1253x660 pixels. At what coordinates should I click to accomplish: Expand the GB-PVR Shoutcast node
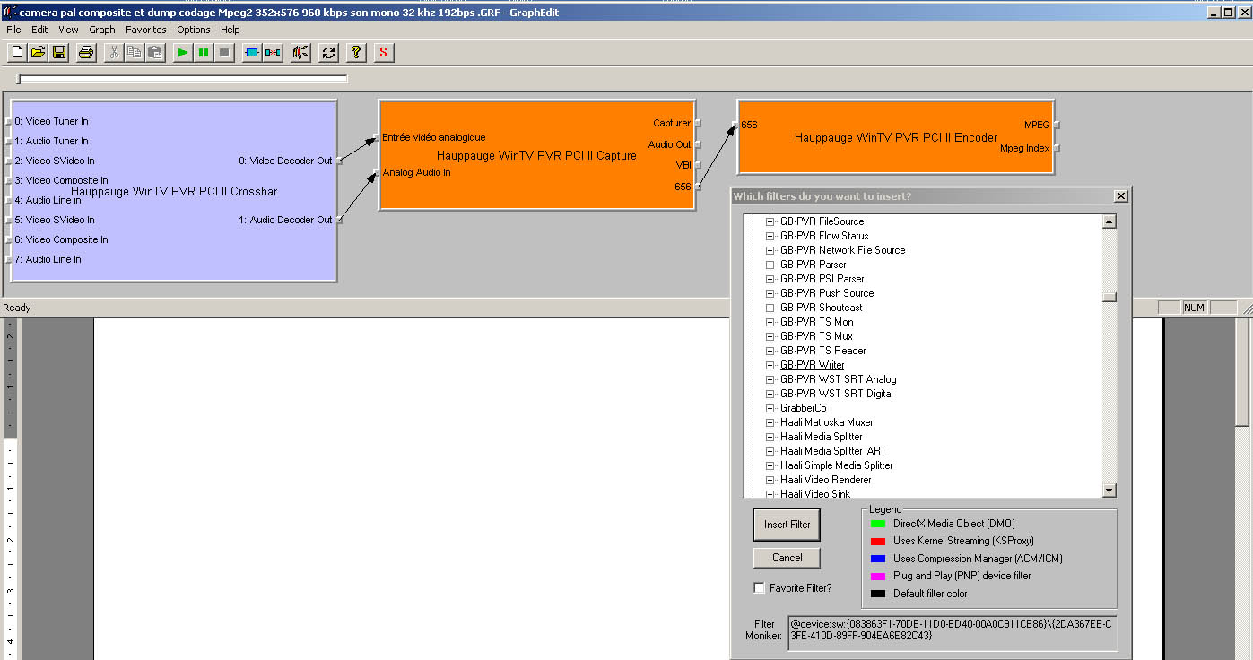click(x=770, y=308)
